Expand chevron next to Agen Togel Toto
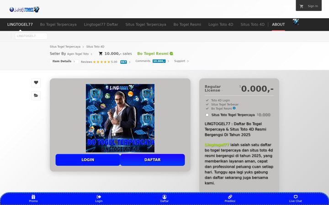The width and height of the screenshot is (329, 205). [x=91, y=54]
